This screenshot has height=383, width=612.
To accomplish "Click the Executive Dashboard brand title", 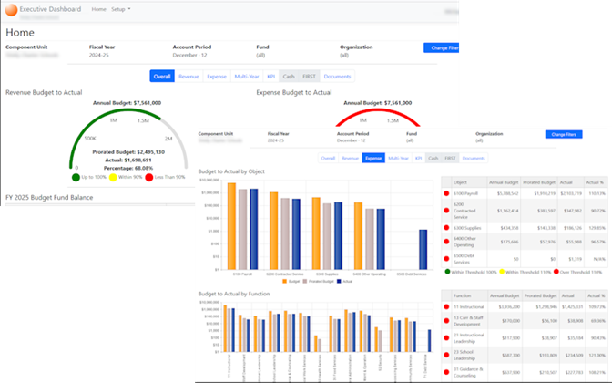I will 50,9.
